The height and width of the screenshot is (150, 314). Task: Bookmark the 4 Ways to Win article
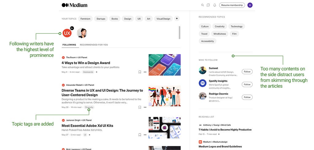(140, 72)
